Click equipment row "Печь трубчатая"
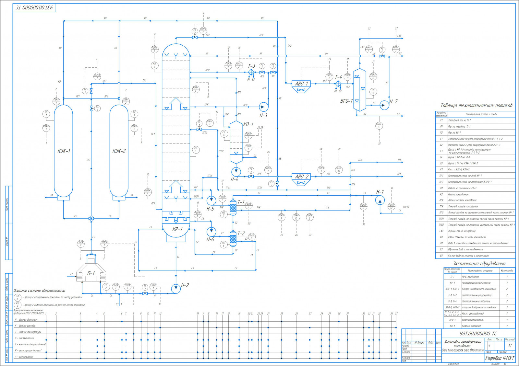Screen dimensions: 519x366 click(x=479, y=277)
